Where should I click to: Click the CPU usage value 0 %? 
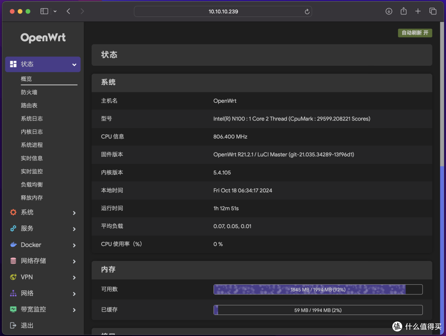coord(218,244)
